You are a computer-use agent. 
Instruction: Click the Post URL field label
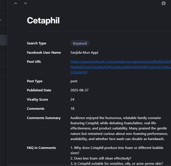[34, 62]
